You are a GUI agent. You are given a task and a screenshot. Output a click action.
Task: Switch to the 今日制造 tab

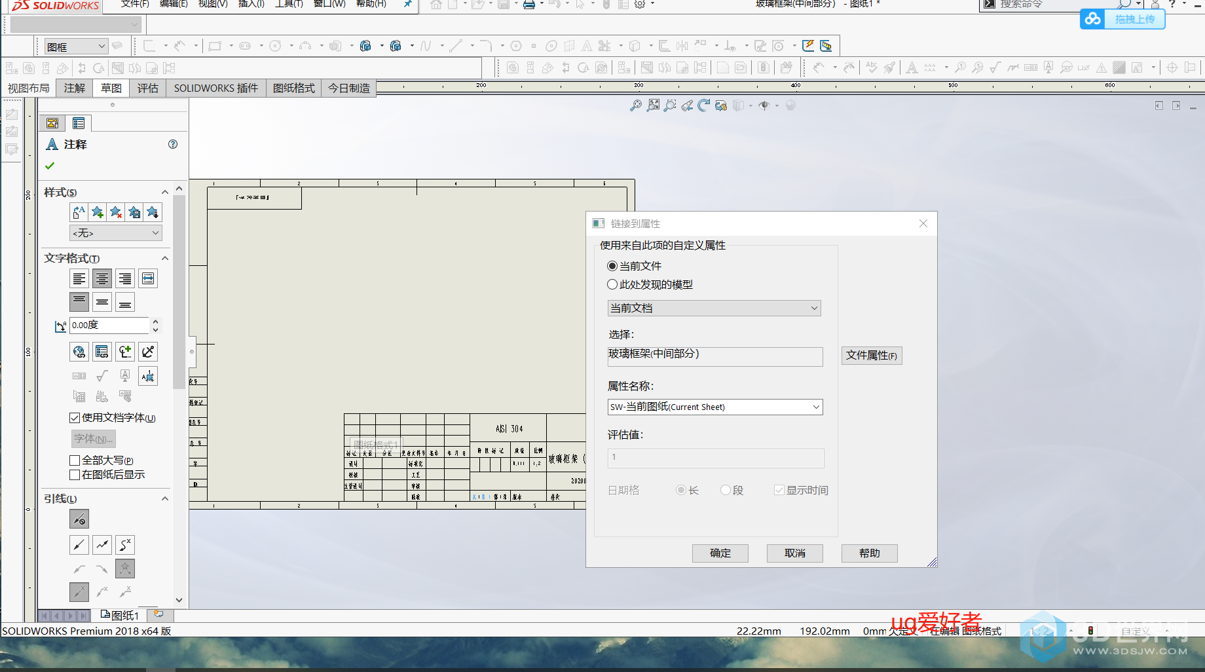click(x=349, y=88)
